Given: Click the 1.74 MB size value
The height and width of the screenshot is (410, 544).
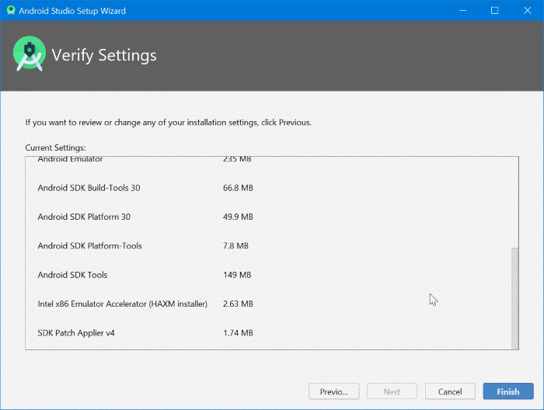Looking at the screenshot, I should pyautogui.click(x=238, y=333).
